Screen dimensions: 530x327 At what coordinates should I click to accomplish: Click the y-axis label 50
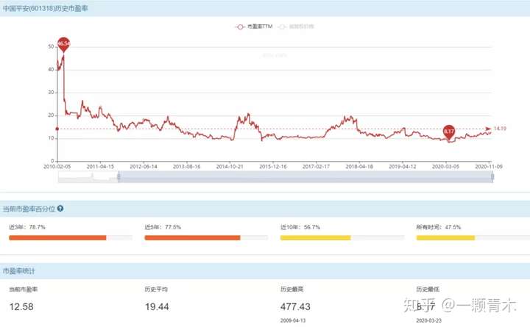[51, 46]
